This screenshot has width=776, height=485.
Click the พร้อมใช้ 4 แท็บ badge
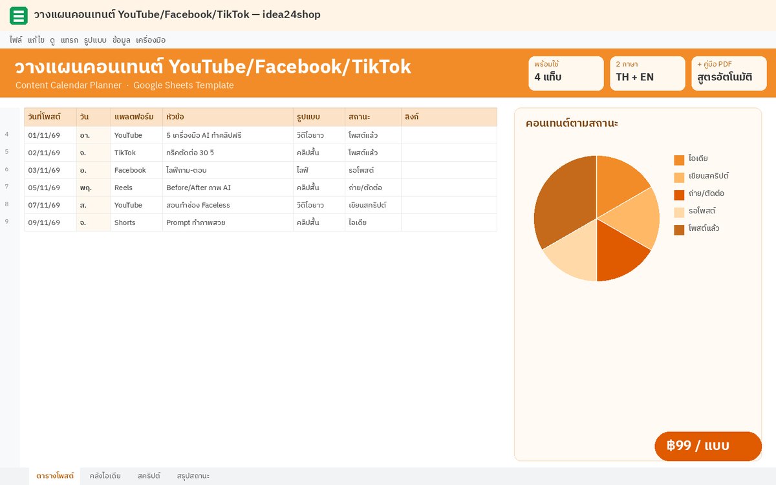click(566, 73)
